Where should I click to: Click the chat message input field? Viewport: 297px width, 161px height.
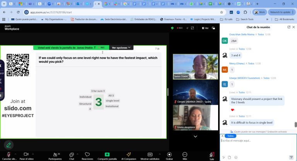pos(255,141)
